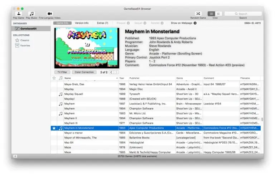The image size is (275, 175).
Task: Open Find Longplay Video camera icon
Action: 50,14
